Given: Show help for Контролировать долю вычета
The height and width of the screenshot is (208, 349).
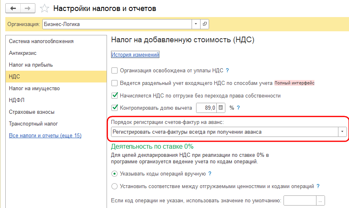Looking at the screenshot, I should coord(238,108).
